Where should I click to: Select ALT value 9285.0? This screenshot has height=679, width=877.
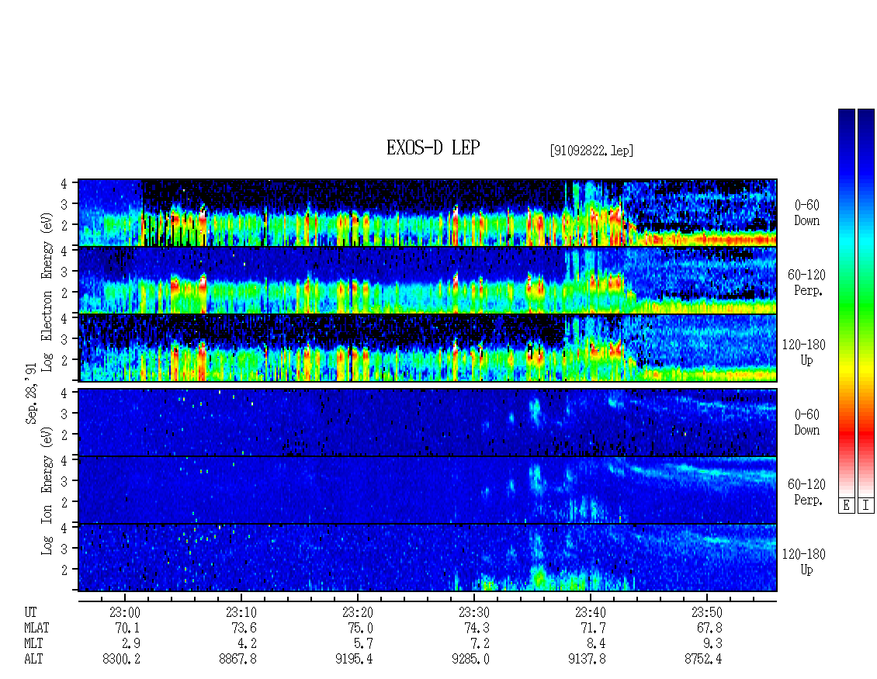pyautogui.click(x=470, y=660)
